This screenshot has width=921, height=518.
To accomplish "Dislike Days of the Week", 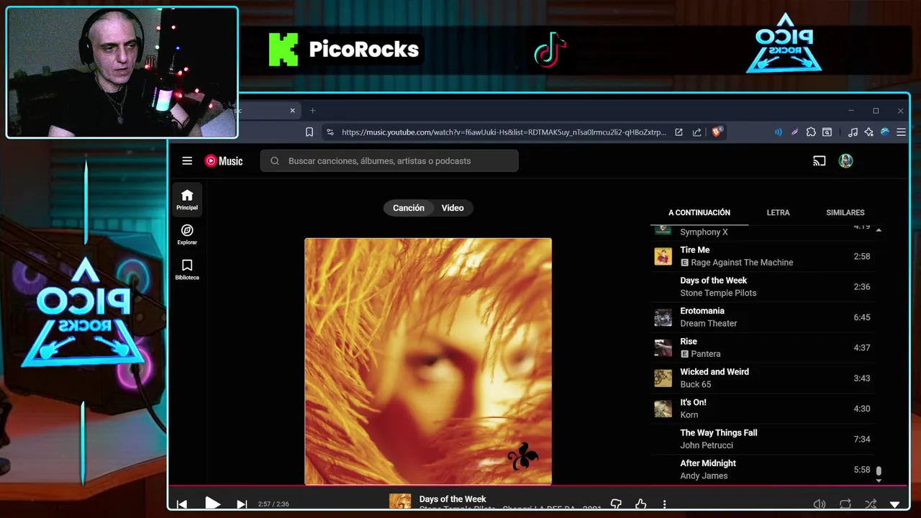I will pyautogui.click(x=616, y=504).
